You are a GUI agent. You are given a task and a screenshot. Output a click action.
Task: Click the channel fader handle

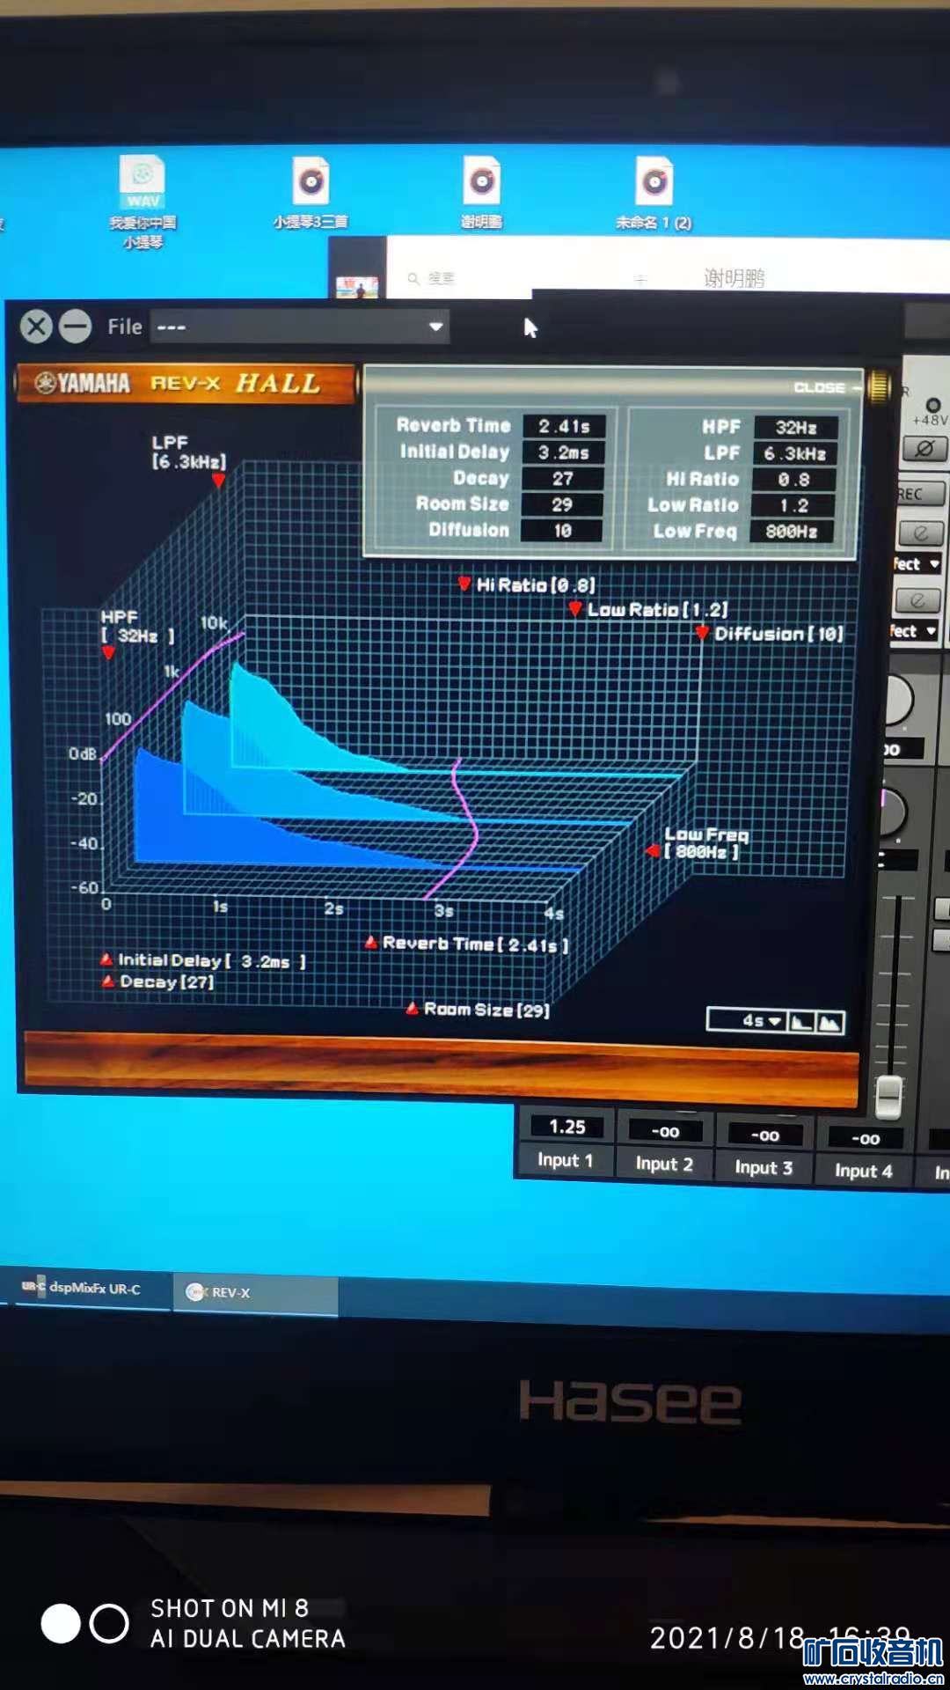pyautogui.click(x=889, y=1096)
